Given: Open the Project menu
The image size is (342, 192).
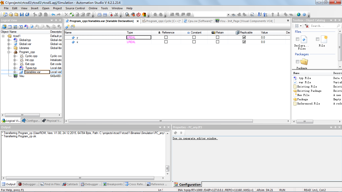Looking at the screenshot, I should [x=57, y=8].
